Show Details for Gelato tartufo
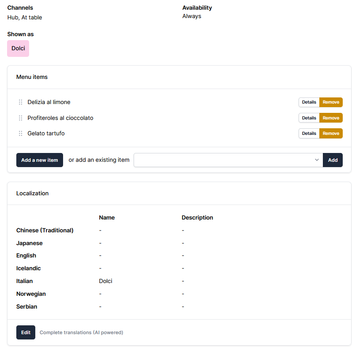This screenshot has height=354, width=363. tap(309, 134)
